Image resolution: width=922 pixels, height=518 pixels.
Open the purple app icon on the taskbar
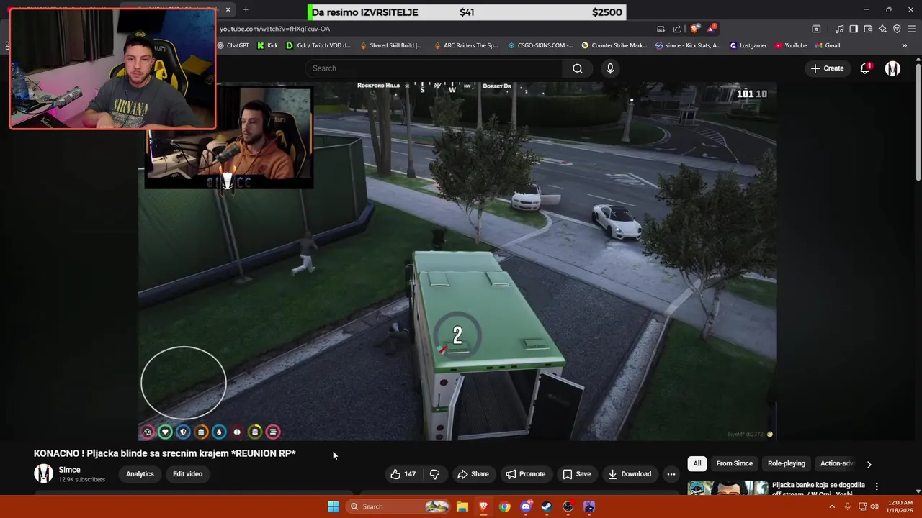(589, 506)
